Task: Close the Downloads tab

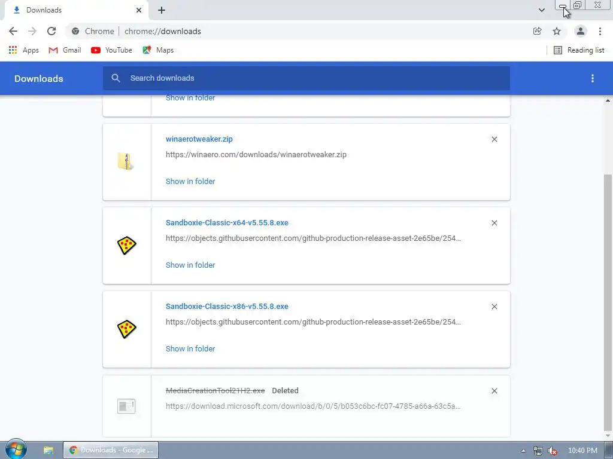Action: coord(139,10)
